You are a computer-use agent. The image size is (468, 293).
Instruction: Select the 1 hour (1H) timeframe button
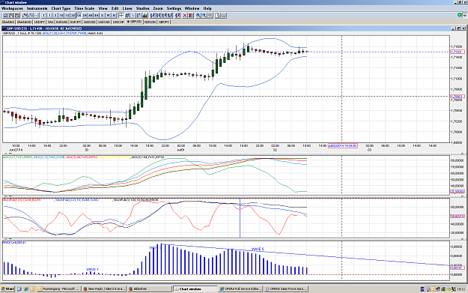79,15
